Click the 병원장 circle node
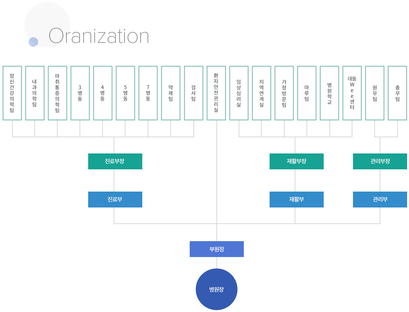Image resolution: width=409 pixels, height=312 pixels. pos(216,289)
